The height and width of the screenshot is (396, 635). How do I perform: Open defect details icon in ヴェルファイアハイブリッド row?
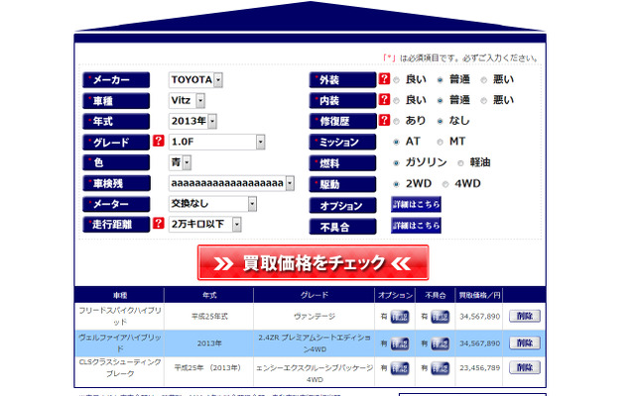tap(440, 344)
